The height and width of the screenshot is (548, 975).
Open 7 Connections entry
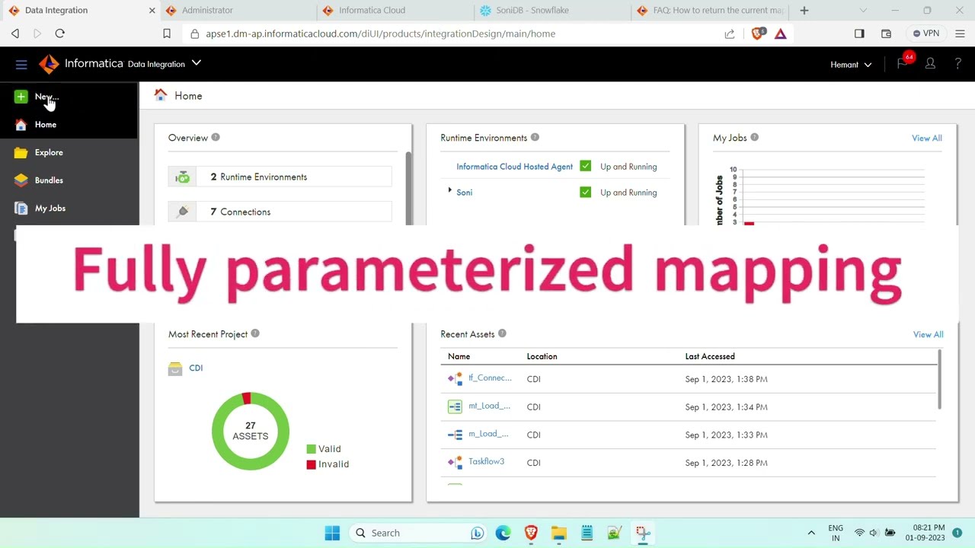point(280,212)
